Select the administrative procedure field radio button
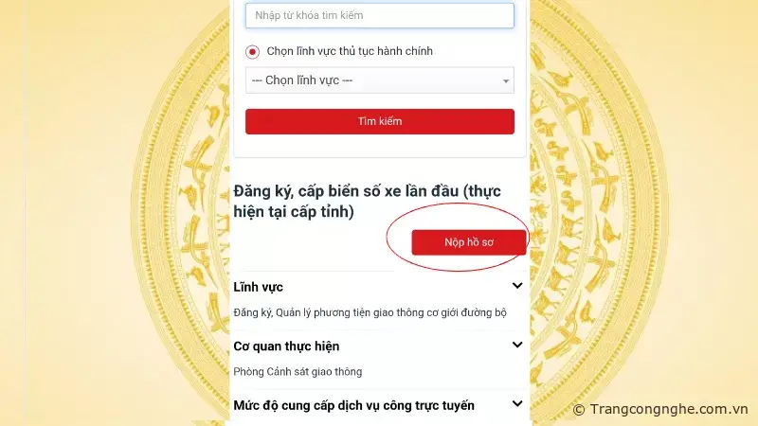Viewport: 758px width, 426px height. point(252,52)
